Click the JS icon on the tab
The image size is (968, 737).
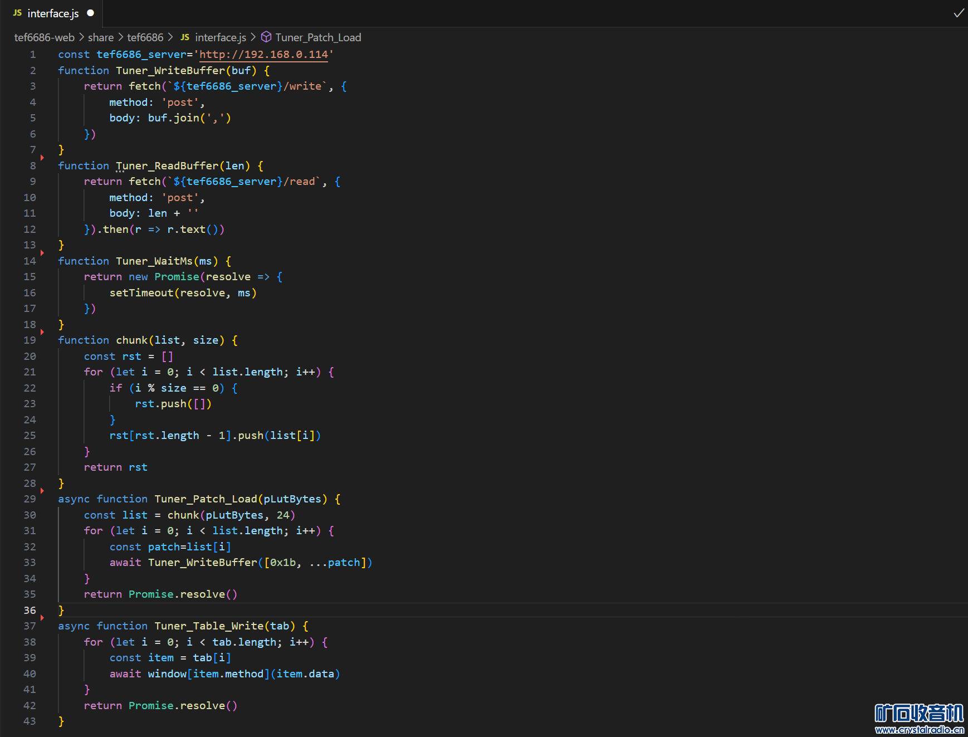(x=17, y=13)
